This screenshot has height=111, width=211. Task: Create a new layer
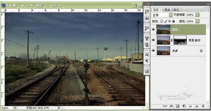click(197, 106)
